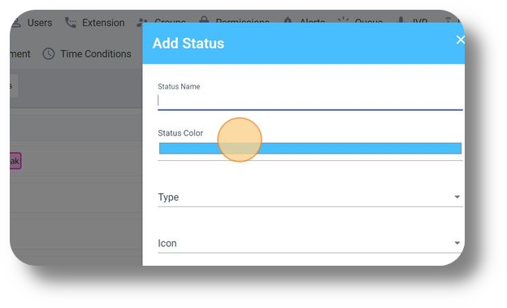The height and width of the screenshot is (308, 507).
Task: Click the arrow beside the Icon field
Action: (457, 243)
